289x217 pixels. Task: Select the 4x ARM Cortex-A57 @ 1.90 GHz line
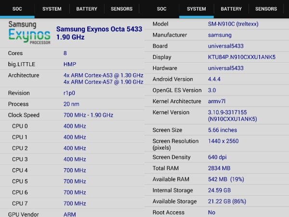click(x=103, y=82)
